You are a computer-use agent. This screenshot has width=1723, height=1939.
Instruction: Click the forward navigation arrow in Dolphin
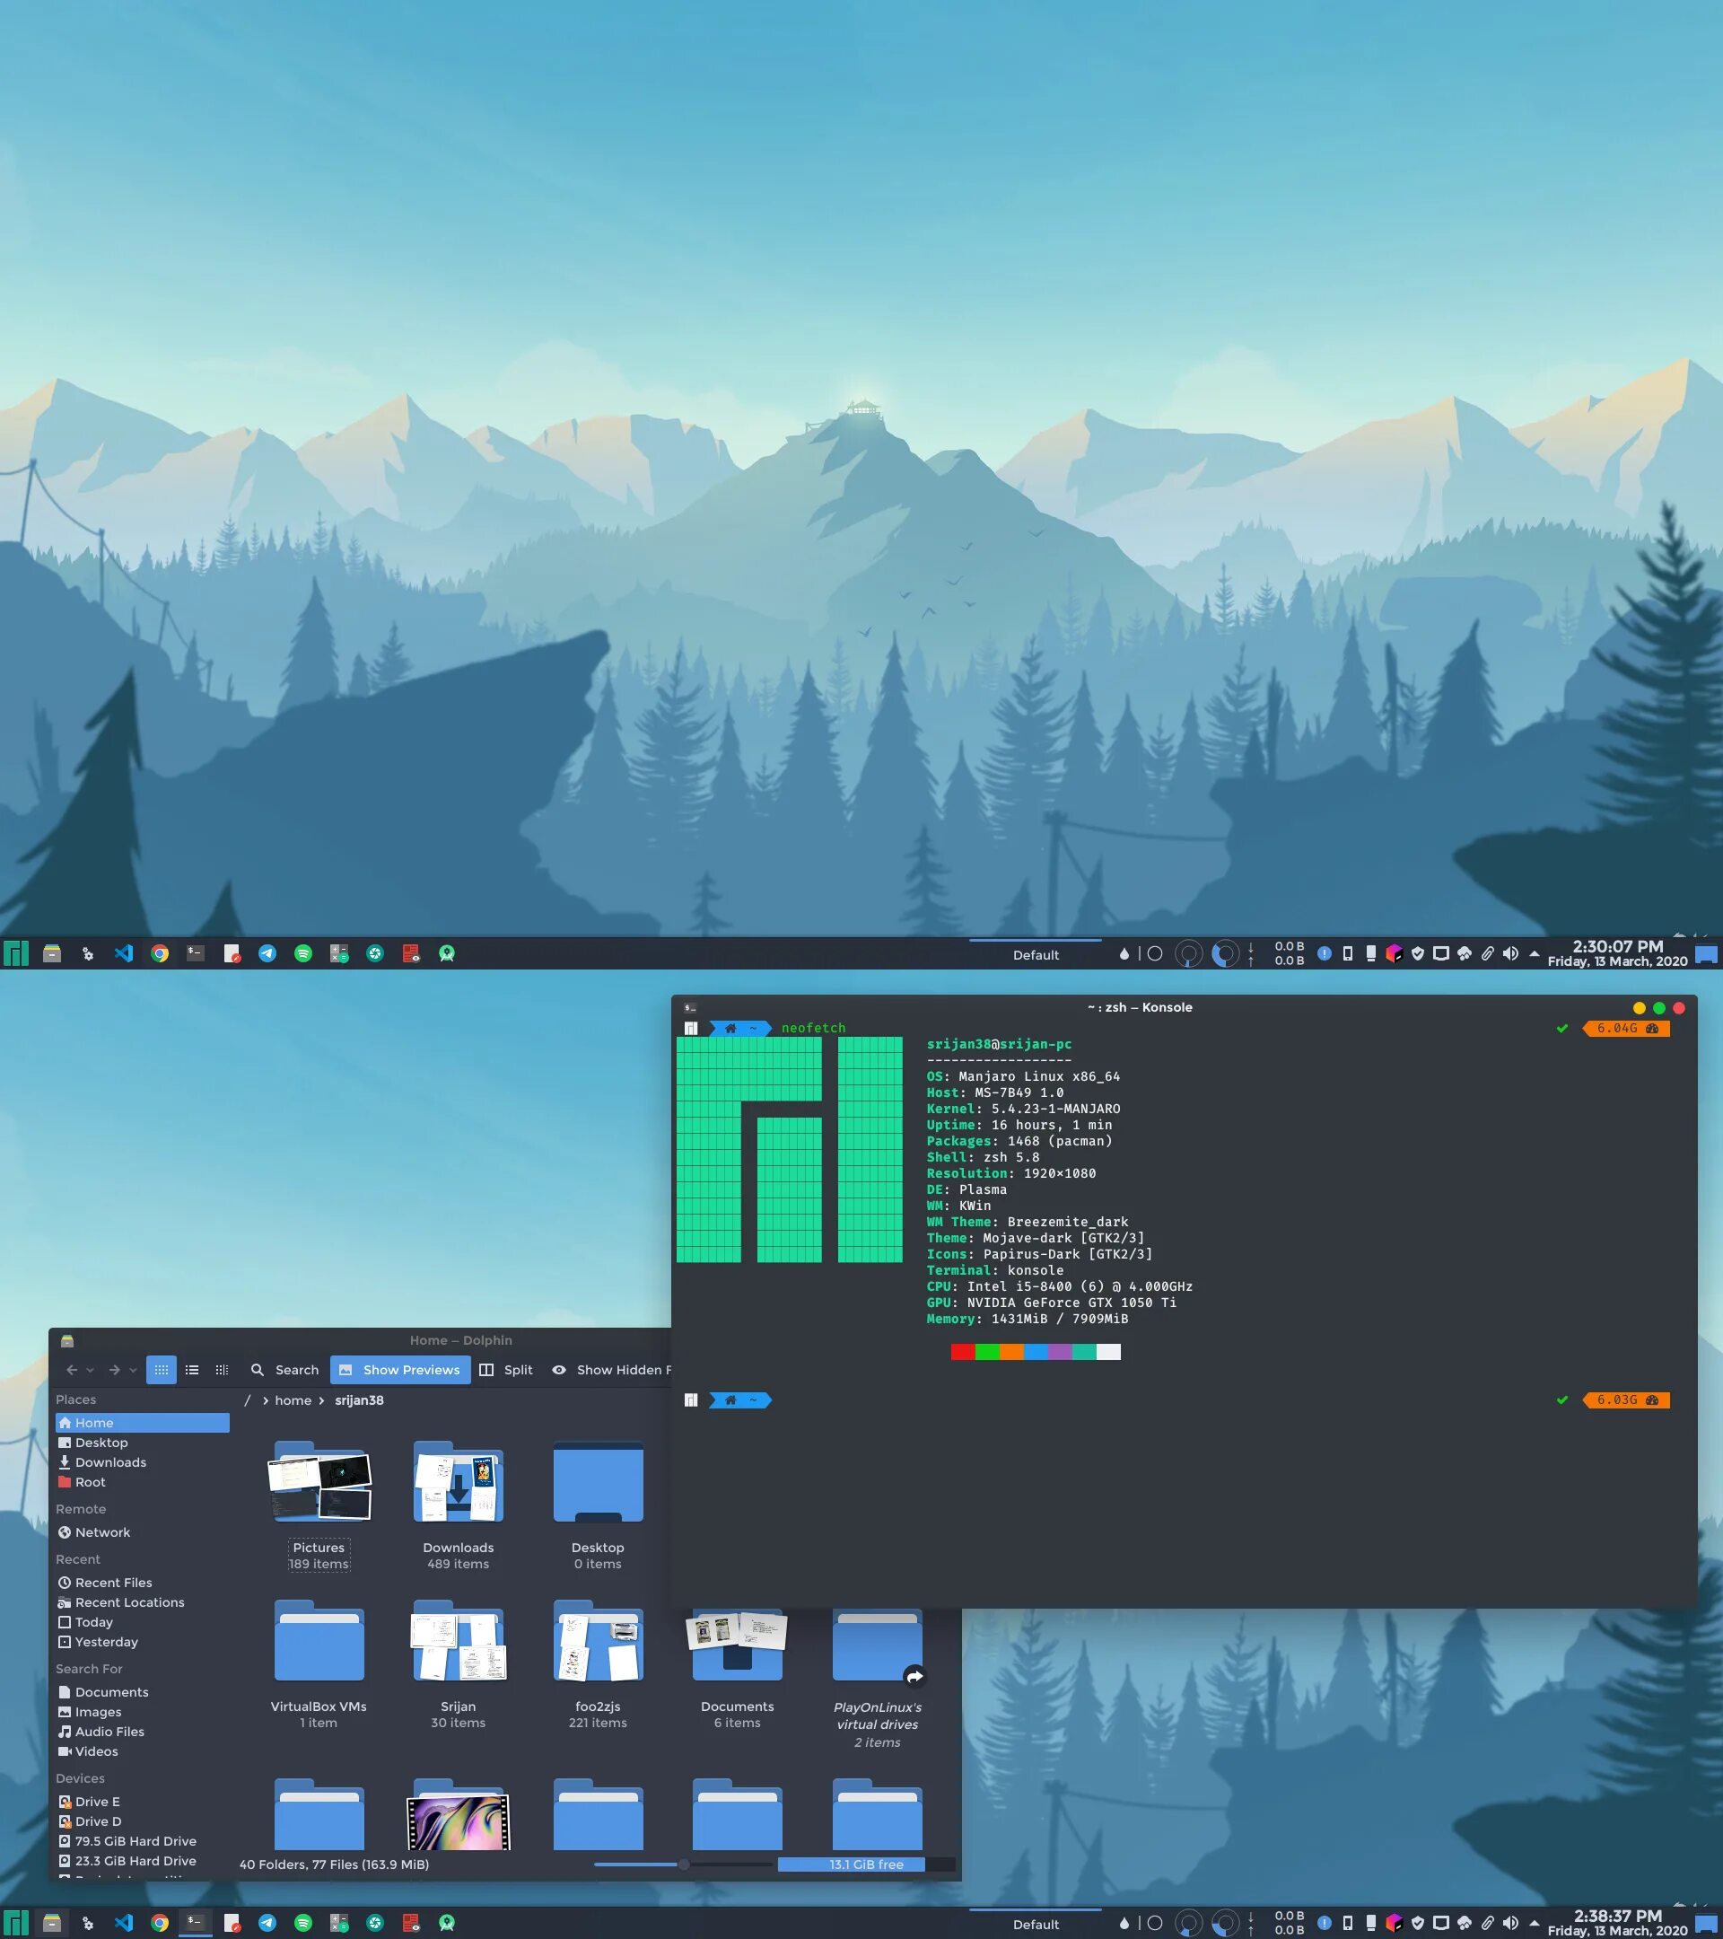(x=114, y=1370)
